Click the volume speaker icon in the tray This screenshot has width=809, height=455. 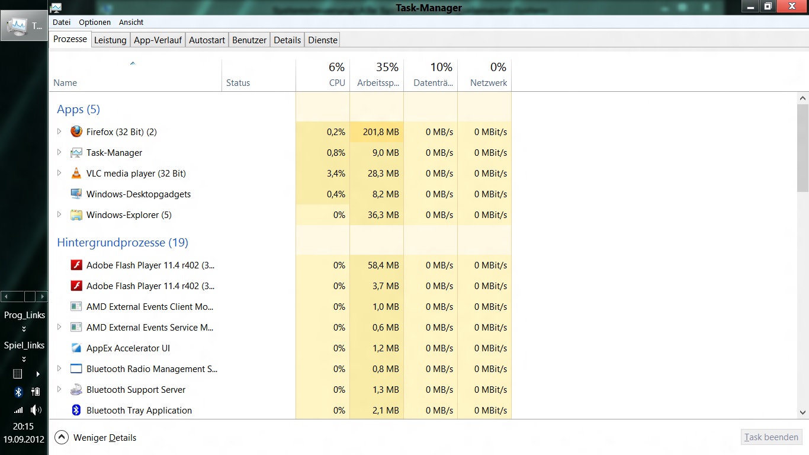point(36,409)
